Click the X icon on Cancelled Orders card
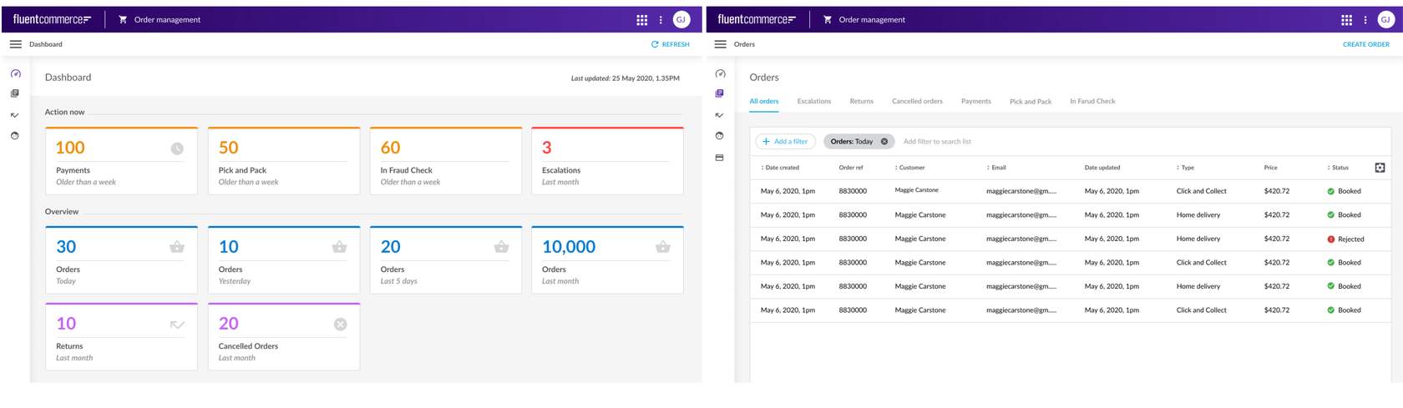The image size is (1403, 408). (x=340, y=325)
